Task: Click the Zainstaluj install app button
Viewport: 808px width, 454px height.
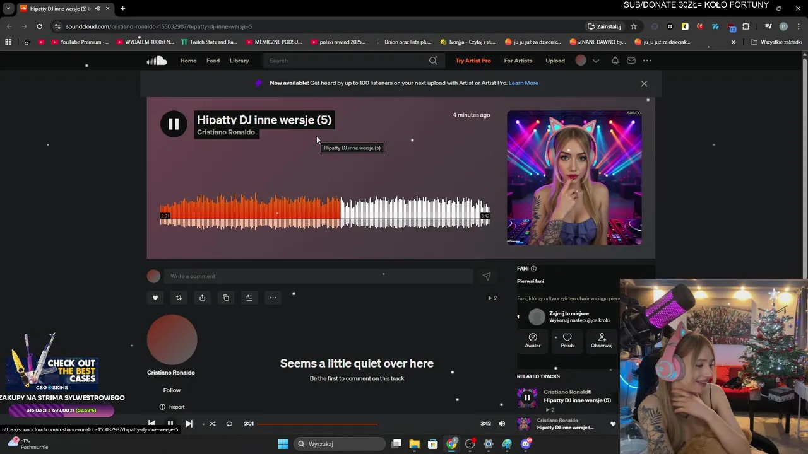Action: [604, 26]
